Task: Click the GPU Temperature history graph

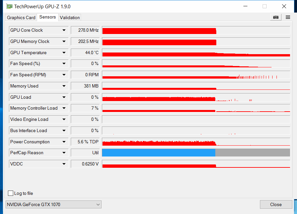Action: pos(196,53)
